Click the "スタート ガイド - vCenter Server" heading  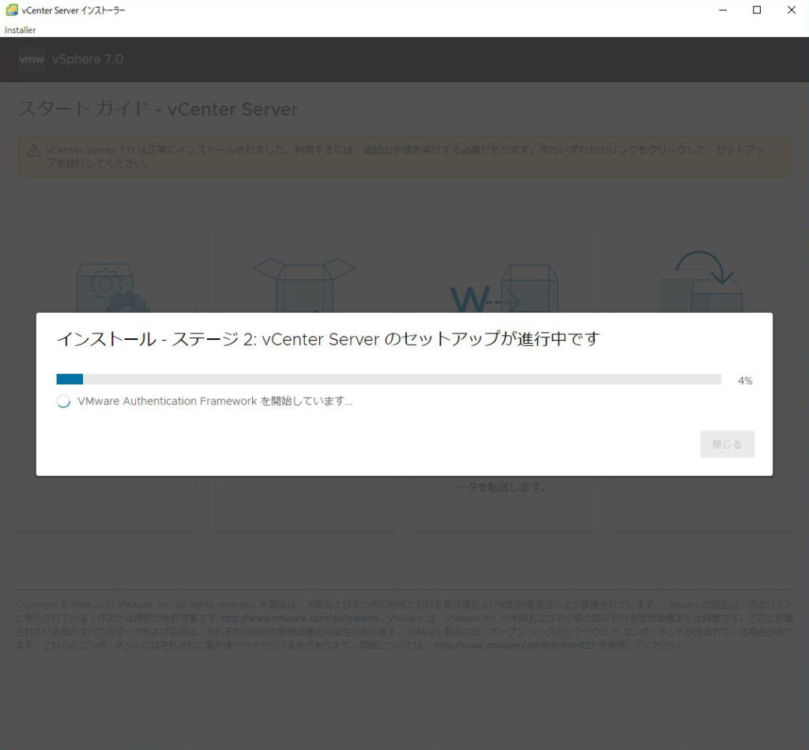158,109
